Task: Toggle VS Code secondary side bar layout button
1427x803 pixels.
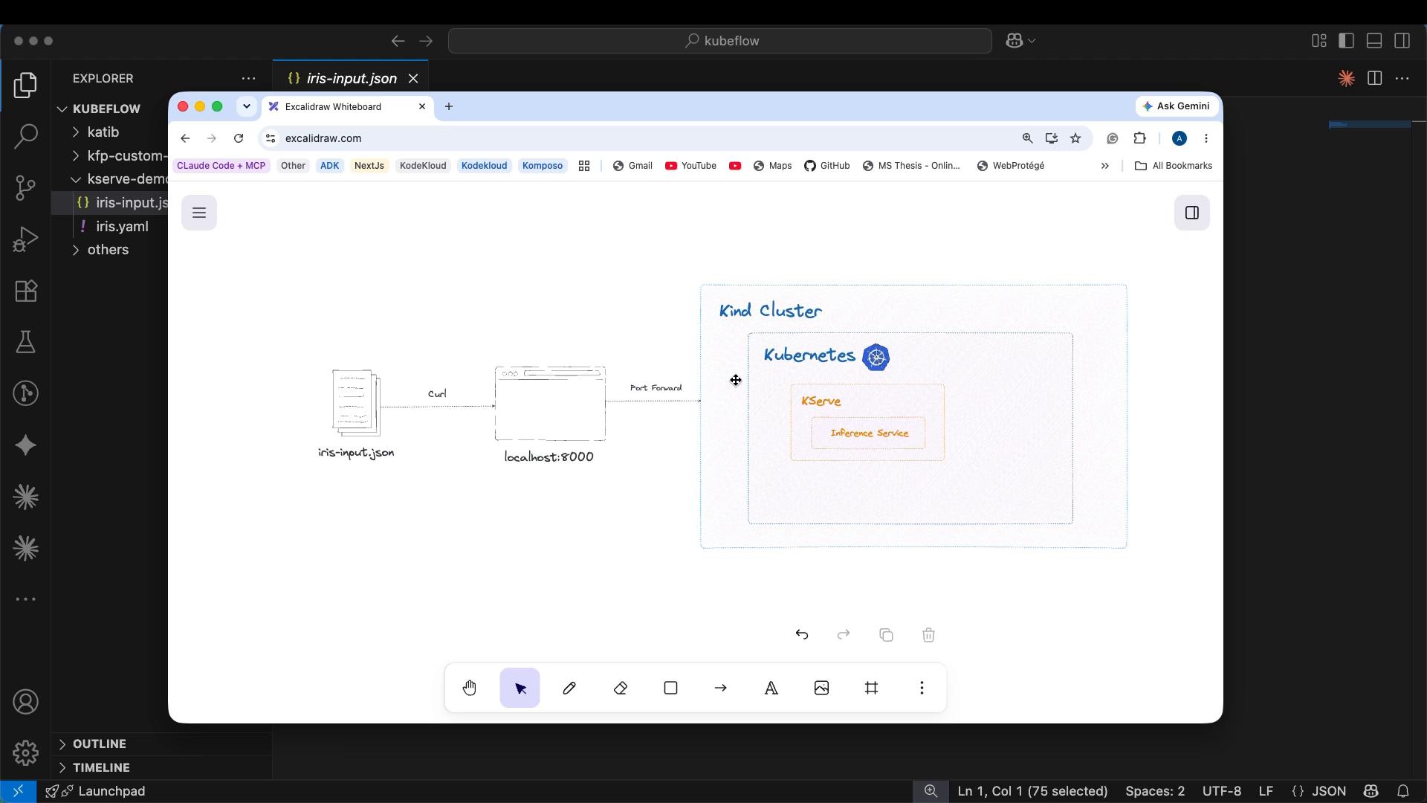Action: coord(1402,41)
